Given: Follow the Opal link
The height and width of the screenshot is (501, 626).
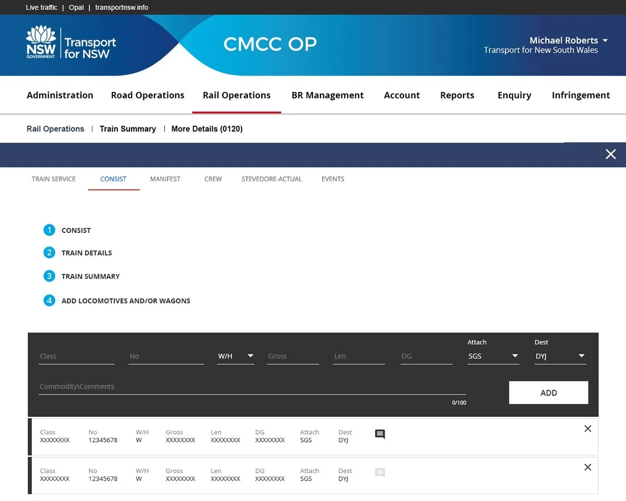Looking at the screenshot, I should 76,7.
